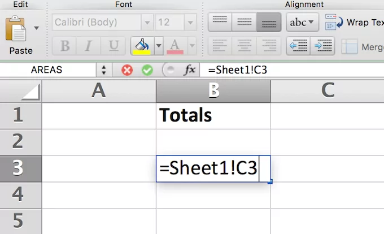Toggle Underline formatting
Image resolution: width=384 pixels, height=234 pixels.
[x=114, y=46]
